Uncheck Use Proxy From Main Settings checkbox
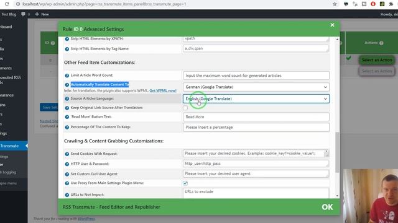The width and height of the screenshot is (398, 223). tap(185, 183)
